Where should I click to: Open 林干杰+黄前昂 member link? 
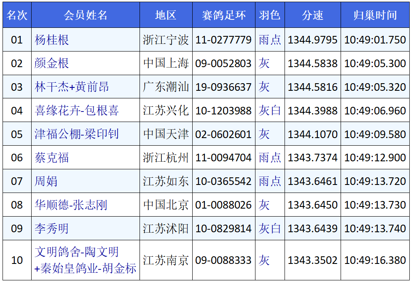(x=72, y=87)
